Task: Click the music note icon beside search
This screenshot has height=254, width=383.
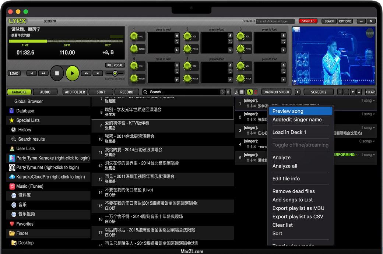Action: pos(236,92)
